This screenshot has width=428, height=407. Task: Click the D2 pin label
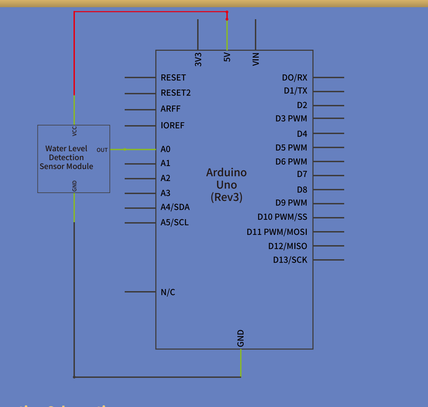click(302, 105)
